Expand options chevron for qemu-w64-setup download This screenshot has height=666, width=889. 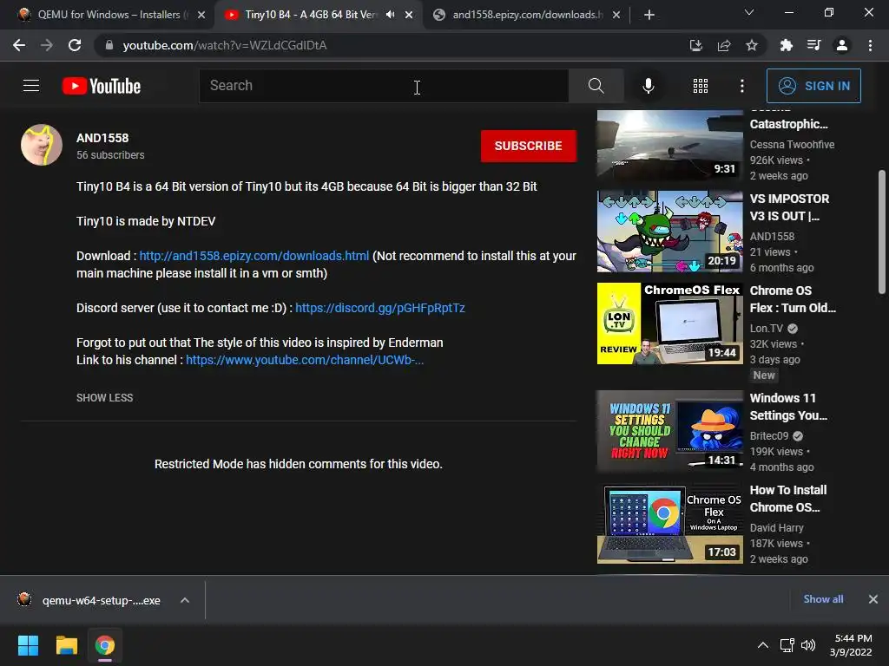pyautogui.click(x=185, y=600)
